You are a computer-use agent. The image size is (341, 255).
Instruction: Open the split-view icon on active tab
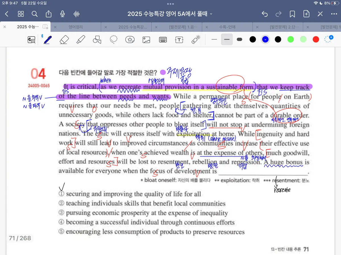click(x=45, y=27)
